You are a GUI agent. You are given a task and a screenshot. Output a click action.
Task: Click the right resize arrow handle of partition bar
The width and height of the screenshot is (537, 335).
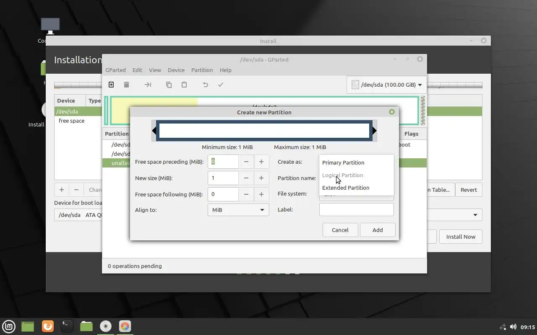375,131
